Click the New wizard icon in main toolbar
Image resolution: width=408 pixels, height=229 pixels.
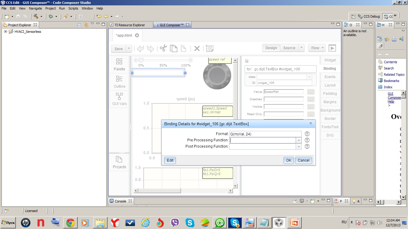7,16
